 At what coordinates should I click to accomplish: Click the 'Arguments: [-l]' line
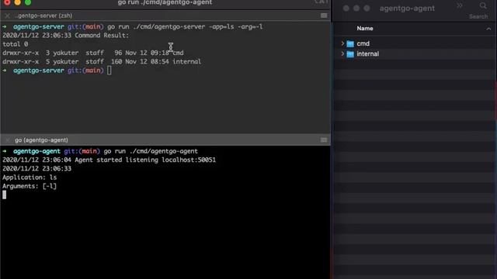(x=30, y=186)
